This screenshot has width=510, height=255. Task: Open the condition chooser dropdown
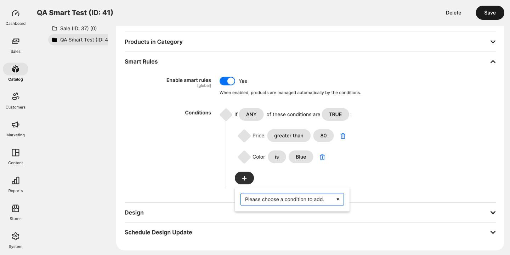click(x=292, y=200)
